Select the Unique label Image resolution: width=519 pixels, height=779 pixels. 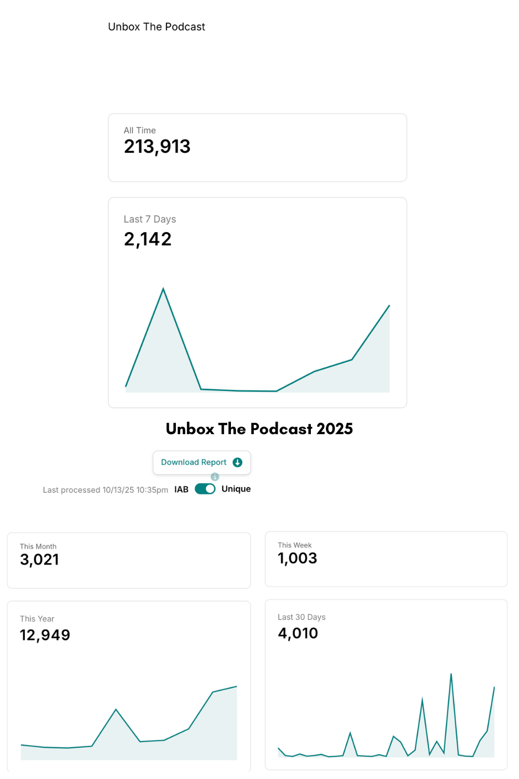[x=236, y=489]
